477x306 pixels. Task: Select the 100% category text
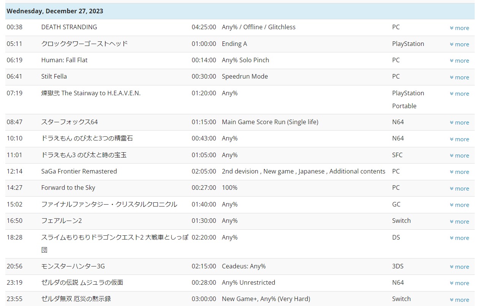coord(230,188)
